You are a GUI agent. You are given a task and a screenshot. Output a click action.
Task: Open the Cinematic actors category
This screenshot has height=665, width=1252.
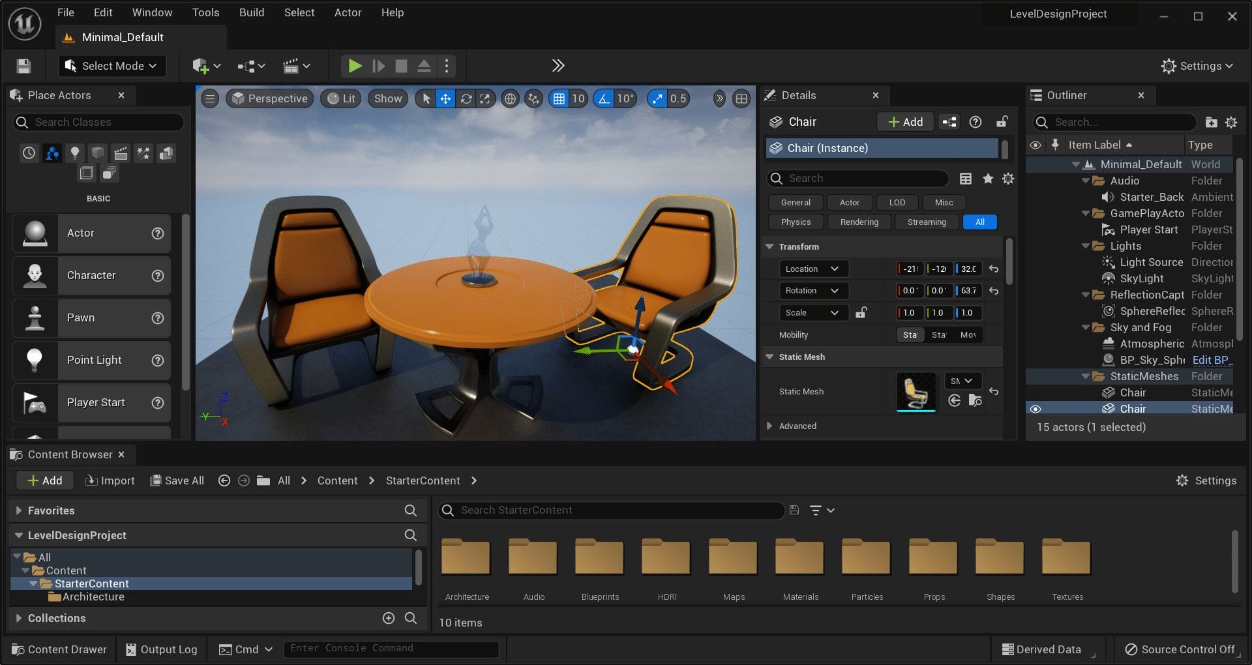pyautogui.click(x=121, y=153)
